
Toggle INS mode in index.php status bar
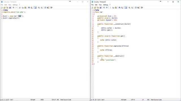[58, 100]
